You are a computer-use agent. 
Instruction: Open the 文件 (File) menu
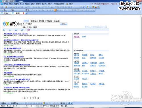pos(5,4)
